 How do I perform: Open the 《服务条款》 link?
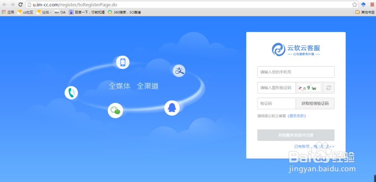pyautogui.click(x=297, y=116)
